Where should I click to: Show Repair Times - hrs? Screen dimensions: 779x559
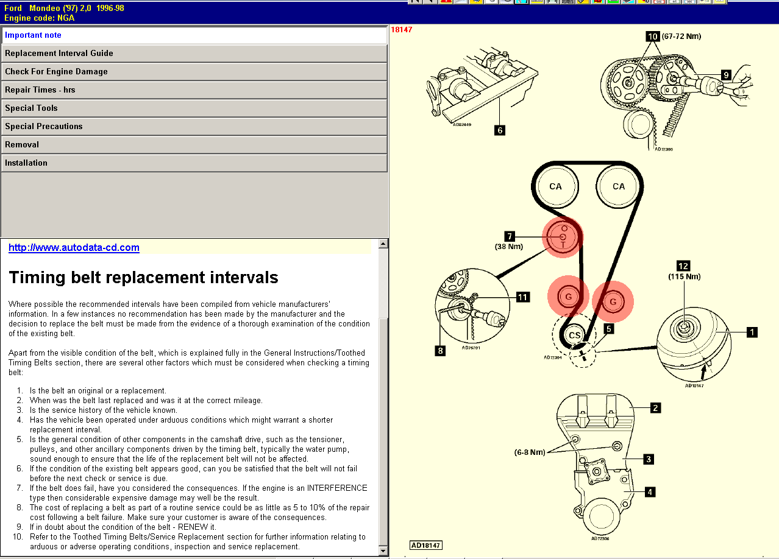[x=194, y=90]
